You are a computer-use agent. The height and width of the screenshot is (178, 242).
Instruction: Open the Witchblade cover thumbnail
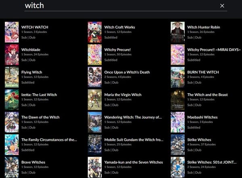pos(12,55)
